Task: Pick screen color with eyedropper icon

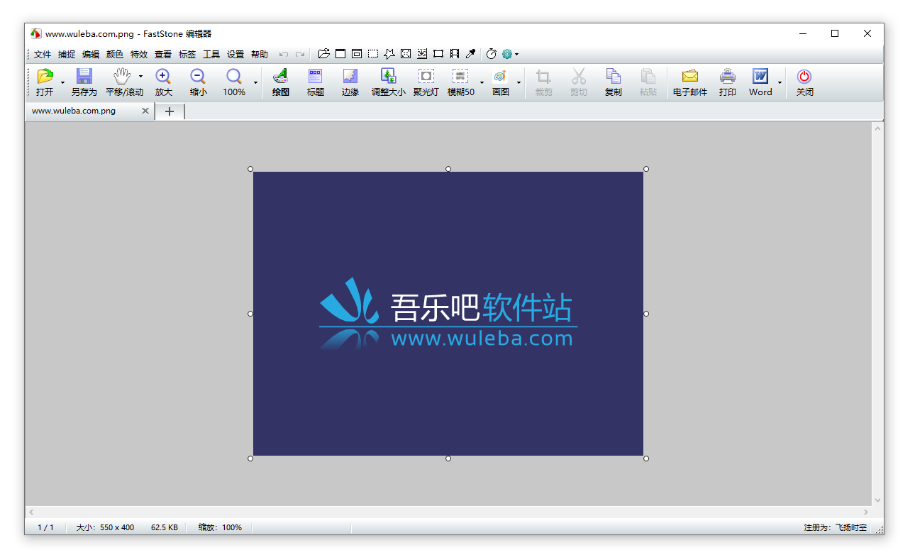Action: coord(470,54)
